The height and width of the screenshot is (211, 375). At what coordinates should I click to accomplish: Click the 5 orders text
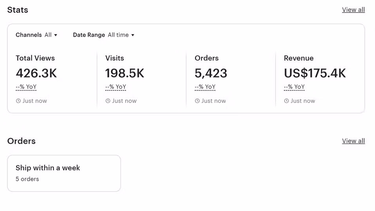pyautogui.click(x=27, y=179)
